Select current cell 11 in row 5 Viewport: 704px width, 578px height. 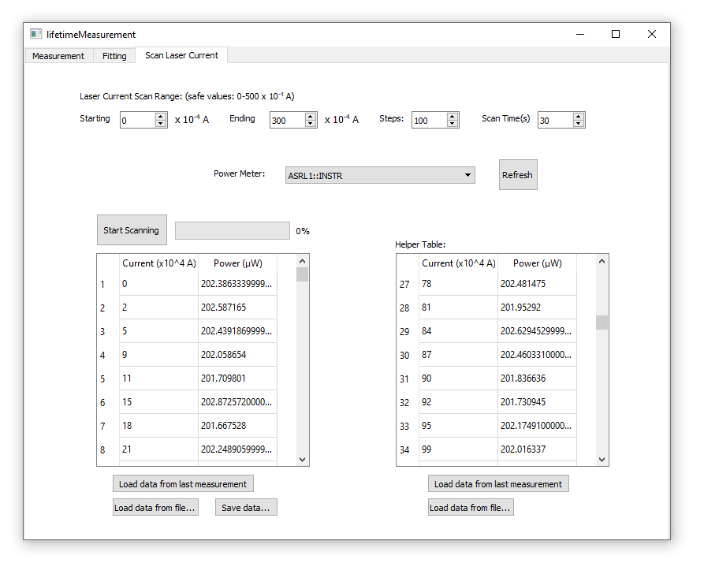(159, 378)
